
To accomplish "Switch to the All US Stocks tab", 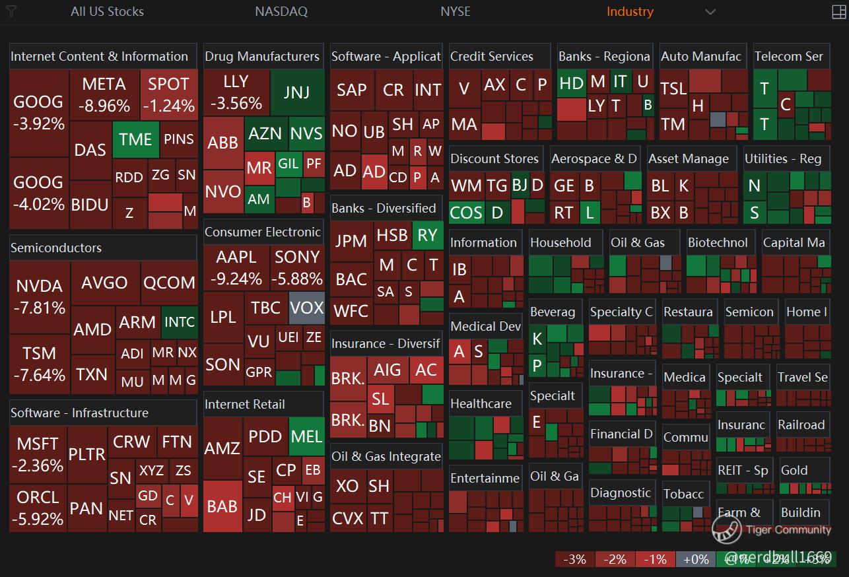I will coord(107,11).
